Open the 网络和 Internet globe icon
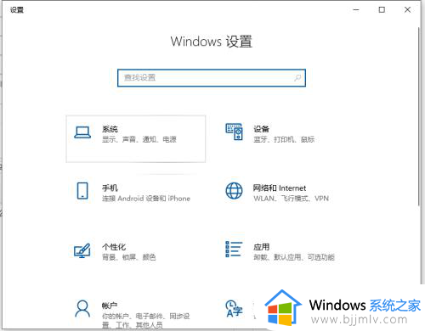This screenshot has height=331, width=425. (x=234, y=191)
